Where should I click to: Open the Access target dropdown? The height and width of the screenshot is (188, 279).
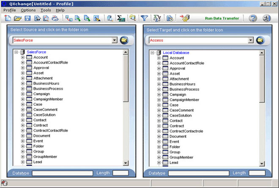pyautogui.click(x=251, y=40)
